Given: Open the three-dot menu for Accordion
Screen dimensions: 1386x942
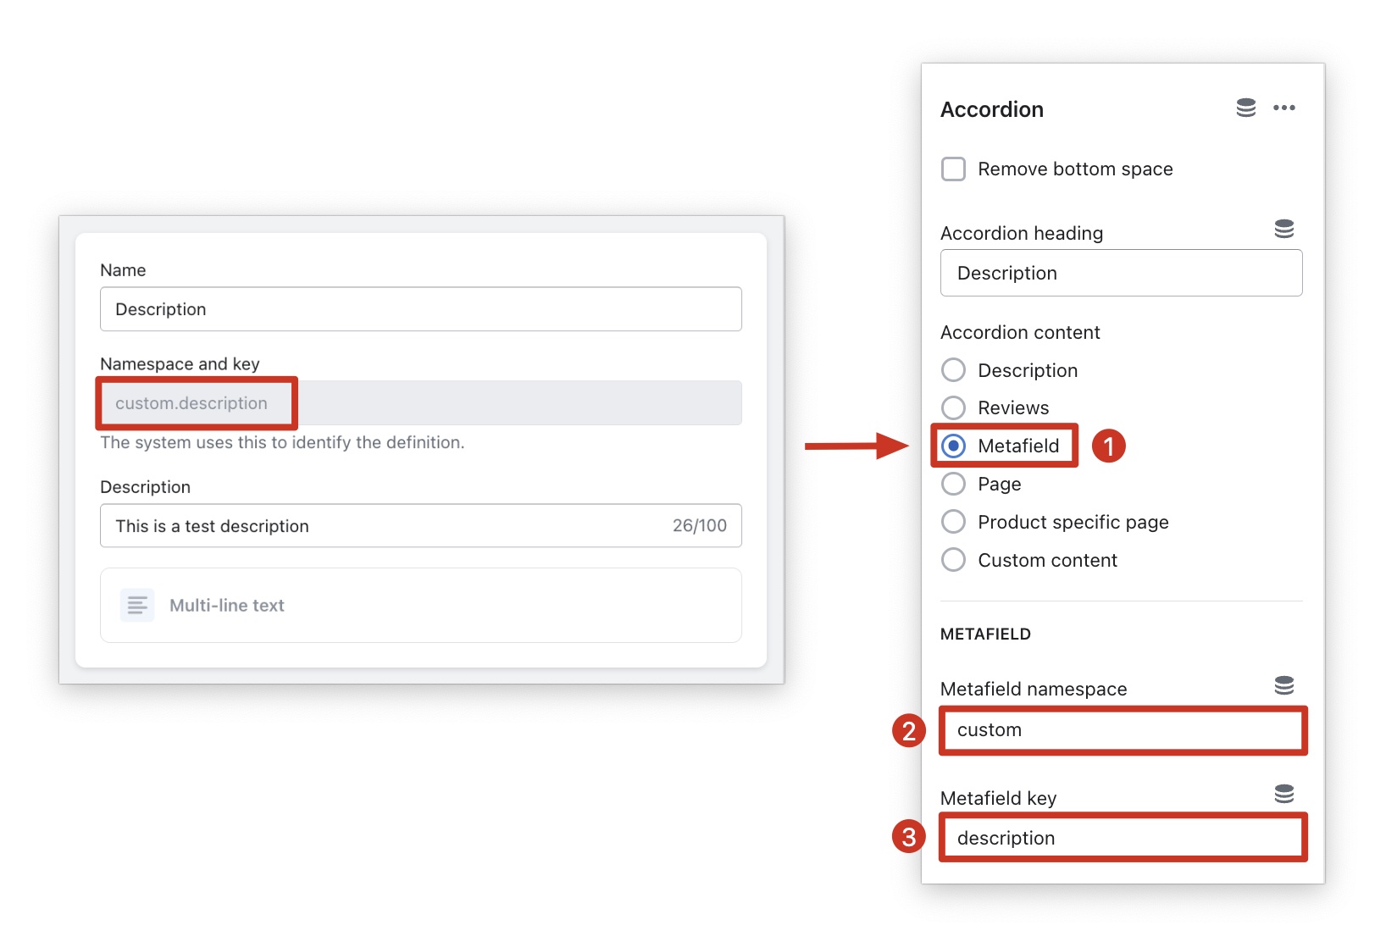Looking at the screenshot, I should click(x=1283, y=108).
